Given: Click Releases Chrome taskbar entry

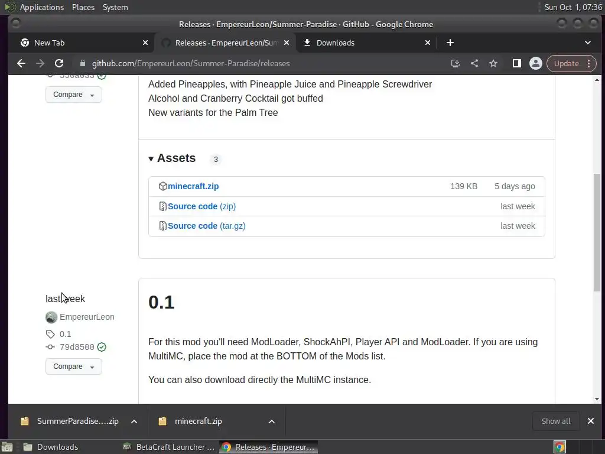Looking at the screenshot, I should coord(269,447).
